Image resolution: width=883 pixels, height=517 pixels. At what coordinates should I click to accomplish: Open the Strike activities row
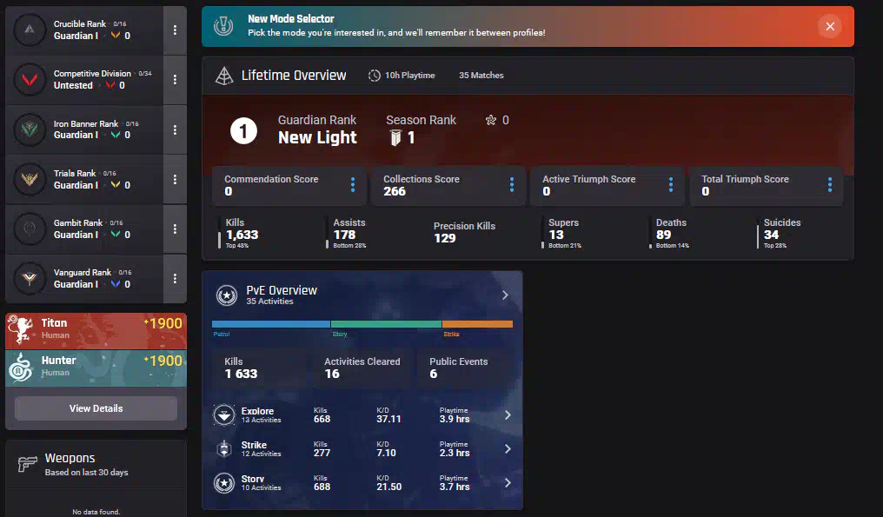(x=362, y=449)
